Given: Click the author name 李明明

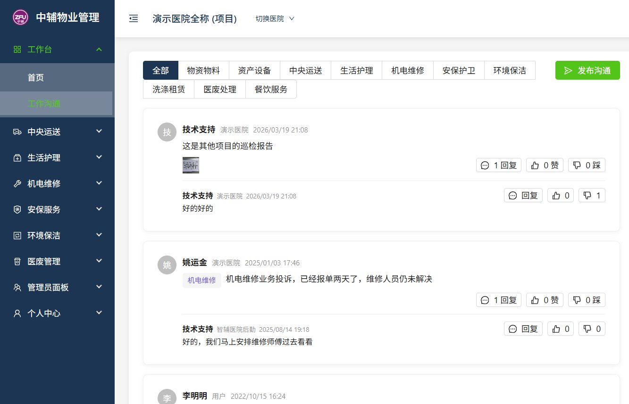Looking at the screenshot, I should pos(195,396).
